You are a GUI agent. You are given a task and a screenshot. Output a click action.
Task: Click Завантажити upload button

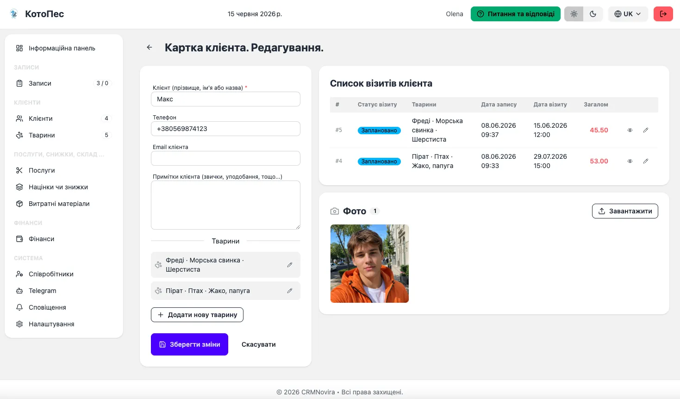(625, 211)
